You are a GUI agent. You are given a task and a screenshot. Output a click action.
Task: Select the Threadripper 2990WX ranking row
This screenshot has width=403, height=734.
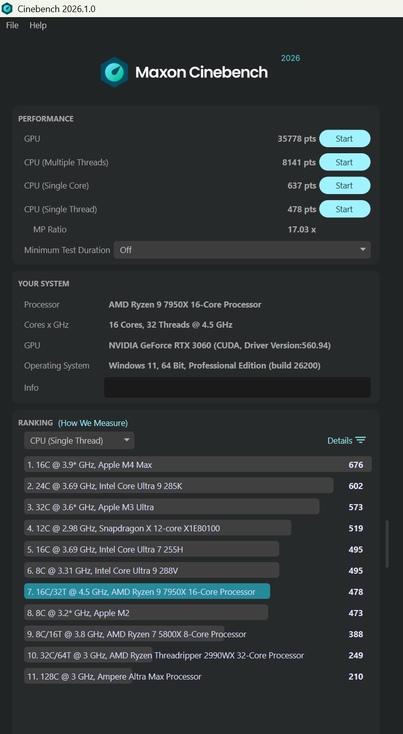[198, 655]
